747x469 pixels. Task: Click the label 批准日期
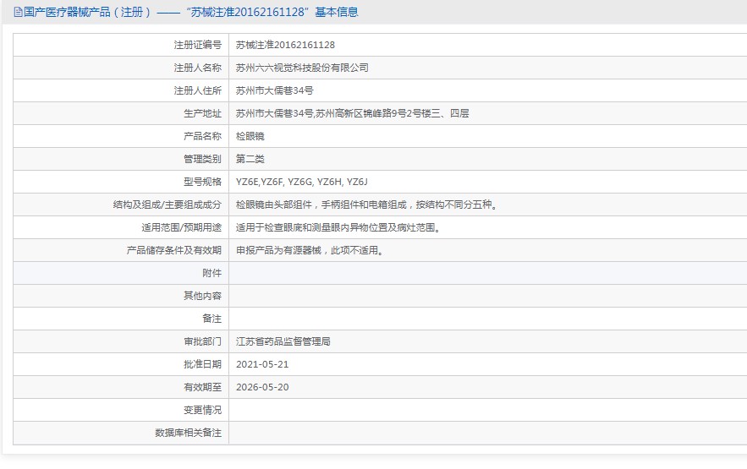pos(202,364)
